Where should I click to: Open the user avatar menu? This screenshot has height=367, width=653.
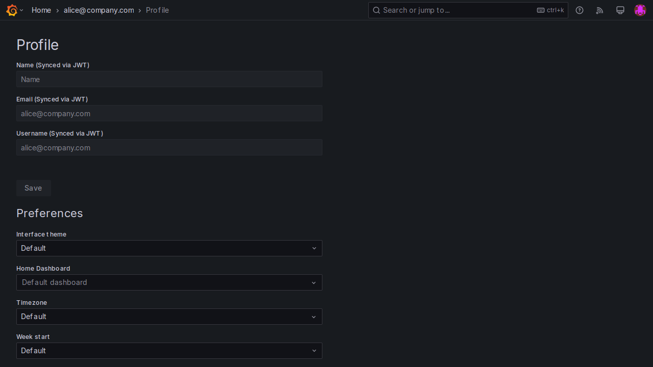coord(640,10)
